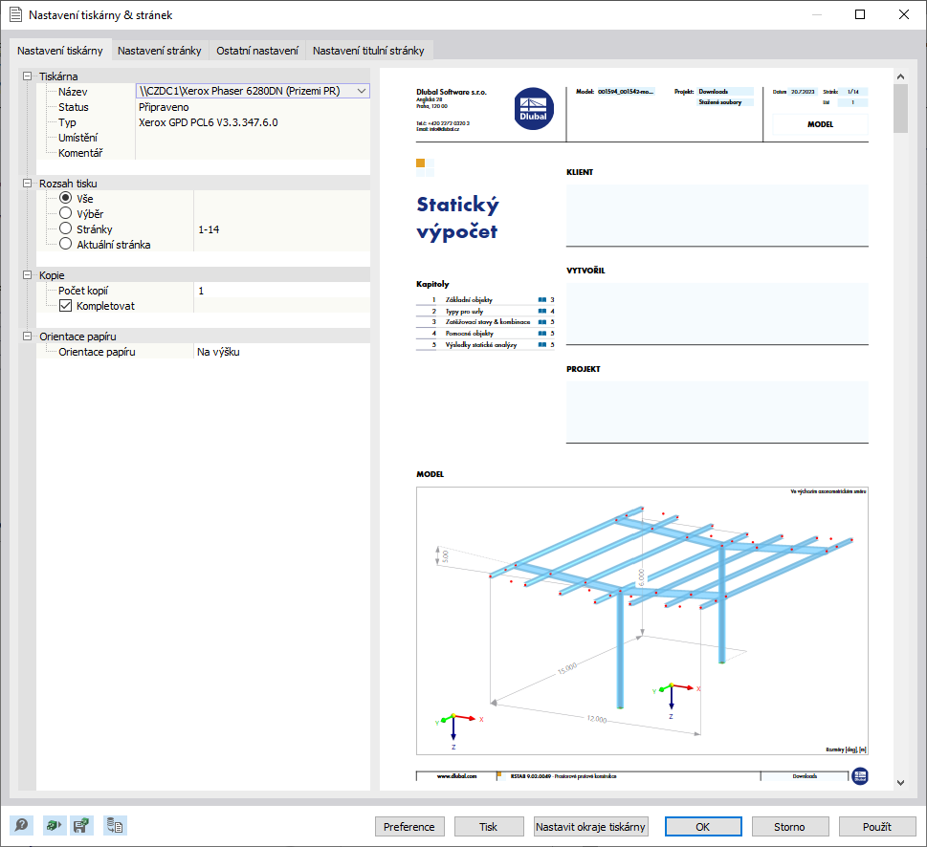
Task: Click the Tisk button
Action: (488, 827)
